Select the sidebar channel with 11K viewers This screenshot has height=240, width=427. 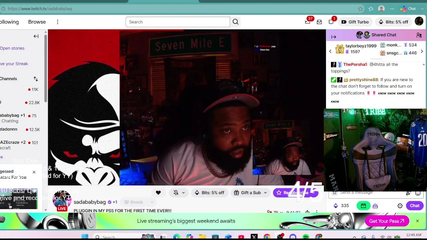(20, 89)
